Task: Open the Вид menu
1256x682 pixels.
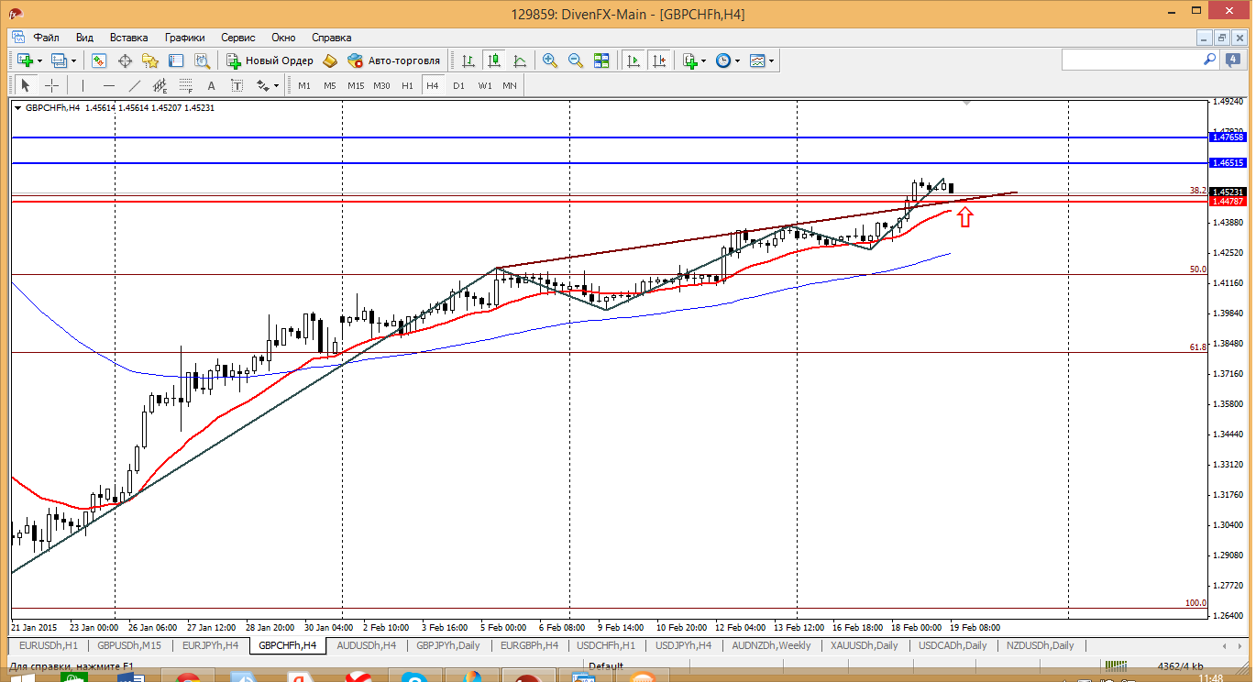Action: 84,38
